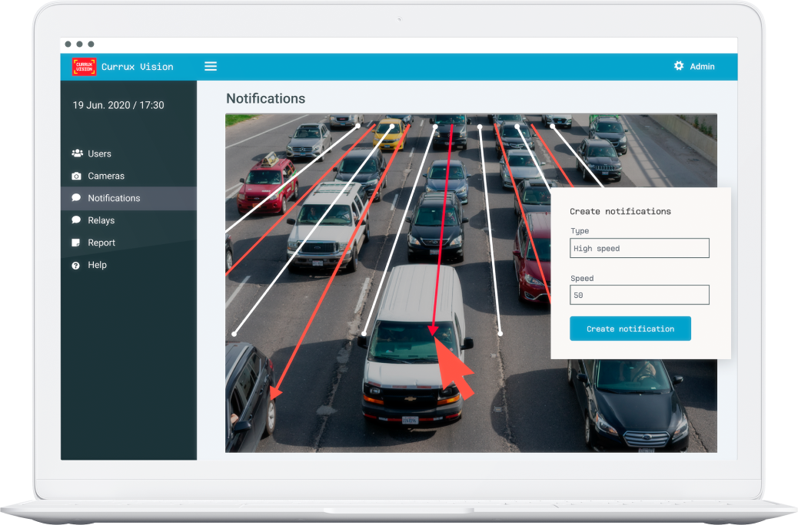Image resolution: width=798 pixels, height=525 pixels.
Task: Select the Notifications item in the sidebar
Action: 114,198
